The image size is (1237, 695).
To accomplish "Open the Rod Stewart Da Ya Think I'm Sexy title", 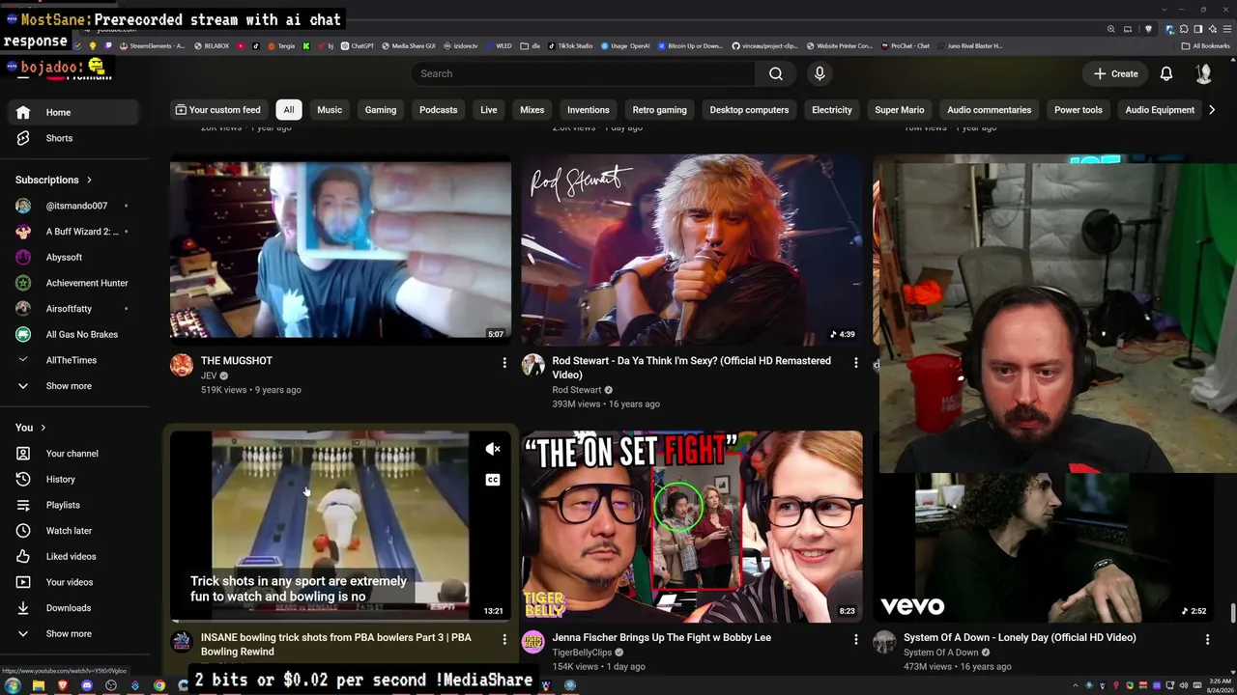I will [x=692, y=368].
